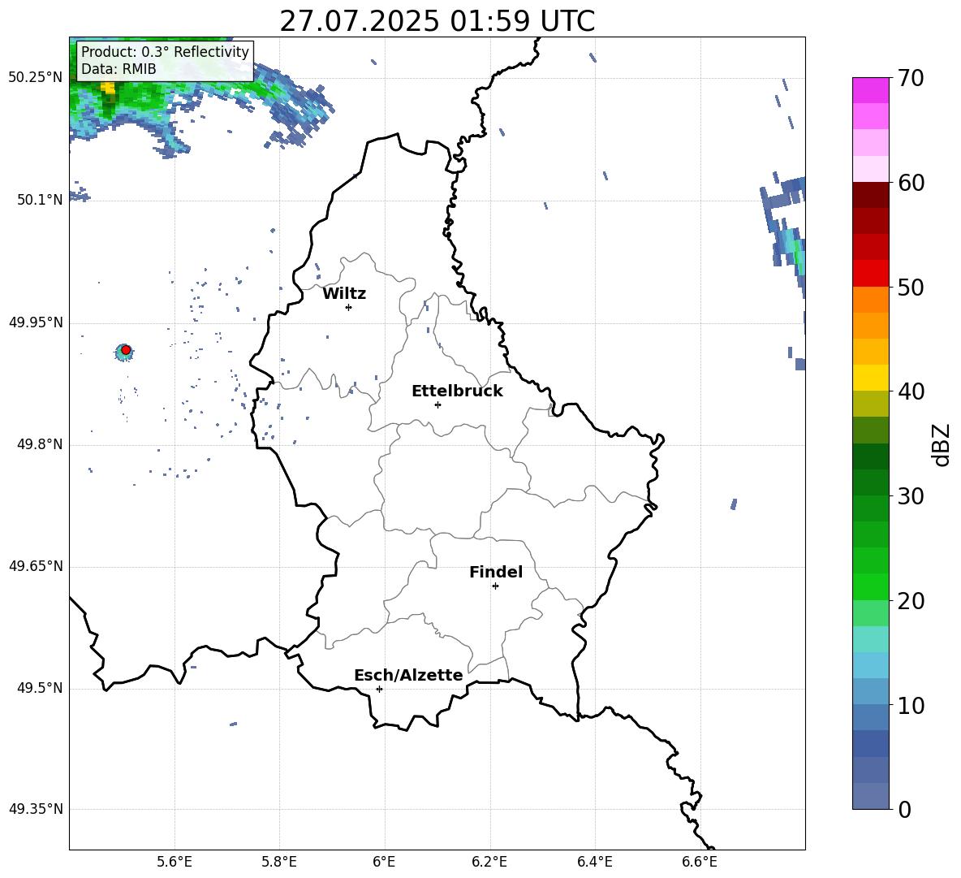This screenshot has height=878, width=961.
Task: Click the 6.6°E longitude label
Action: (700, 862)
